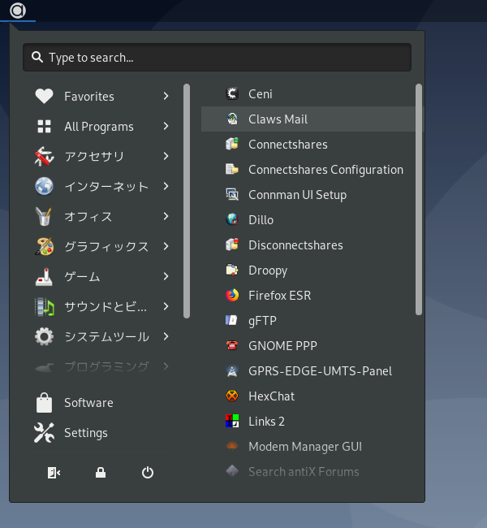Screen dimensions: 487x528
Task: Select the Droopy text label
Action: [268, 270]
